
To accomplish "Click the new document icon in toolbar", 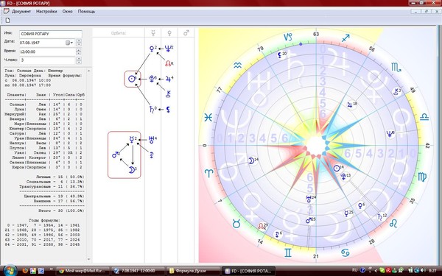I will [8, 21].
